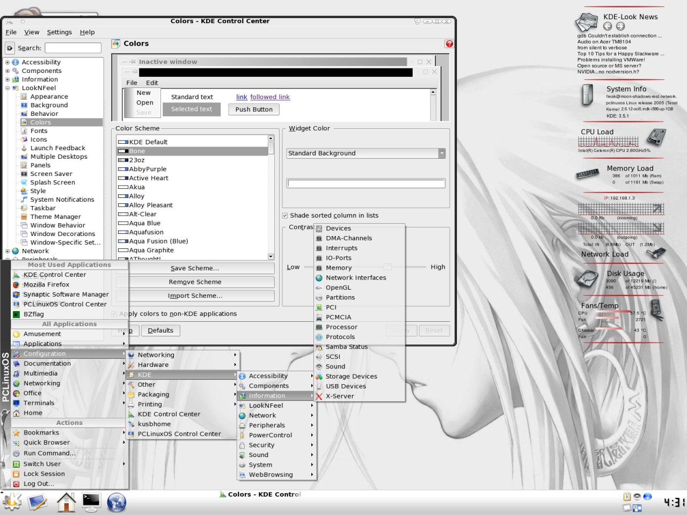Click the Log Out icon in K menu
The image size is (687, 515).
point(16,484)
